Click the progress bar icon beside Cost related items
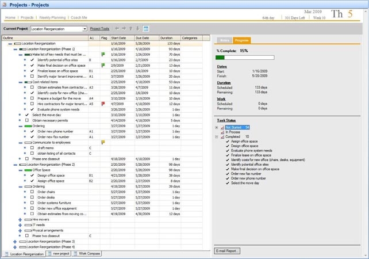Image resolution: width=369 pixels, height=259 pixels. coord(28,82)
